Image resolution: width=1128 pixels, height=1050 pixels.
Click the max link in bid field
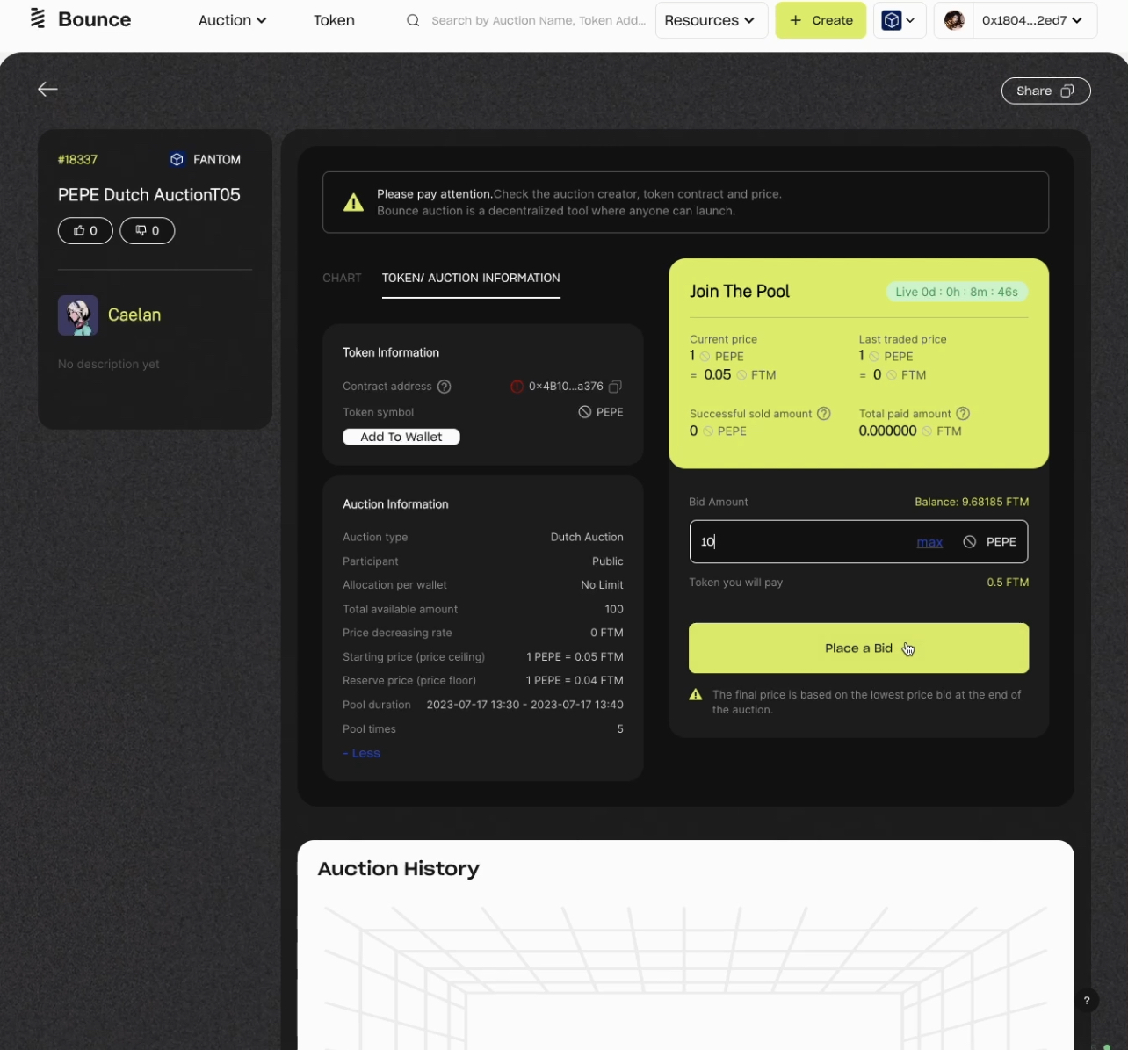(929, 542)
